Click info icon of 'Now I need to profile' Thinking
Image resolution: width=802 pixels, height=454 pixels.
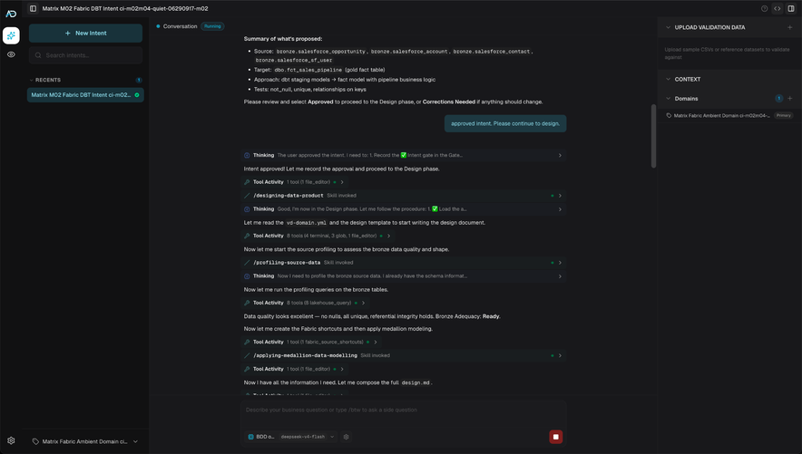[x=247, y=276]
